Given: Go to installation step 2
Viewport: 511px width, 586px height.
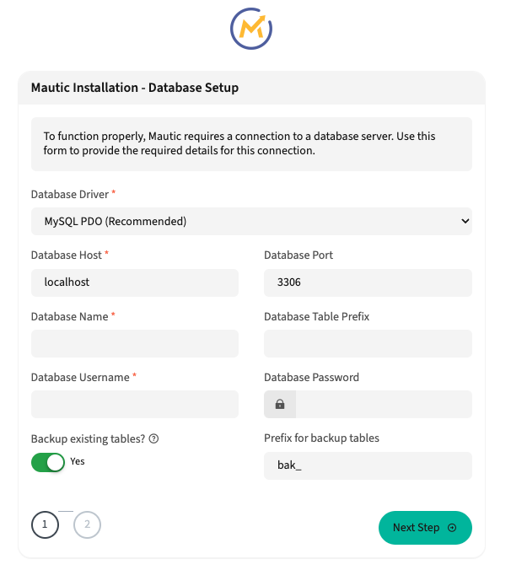Looking at the screenshot, I should [x=87, y=525].
